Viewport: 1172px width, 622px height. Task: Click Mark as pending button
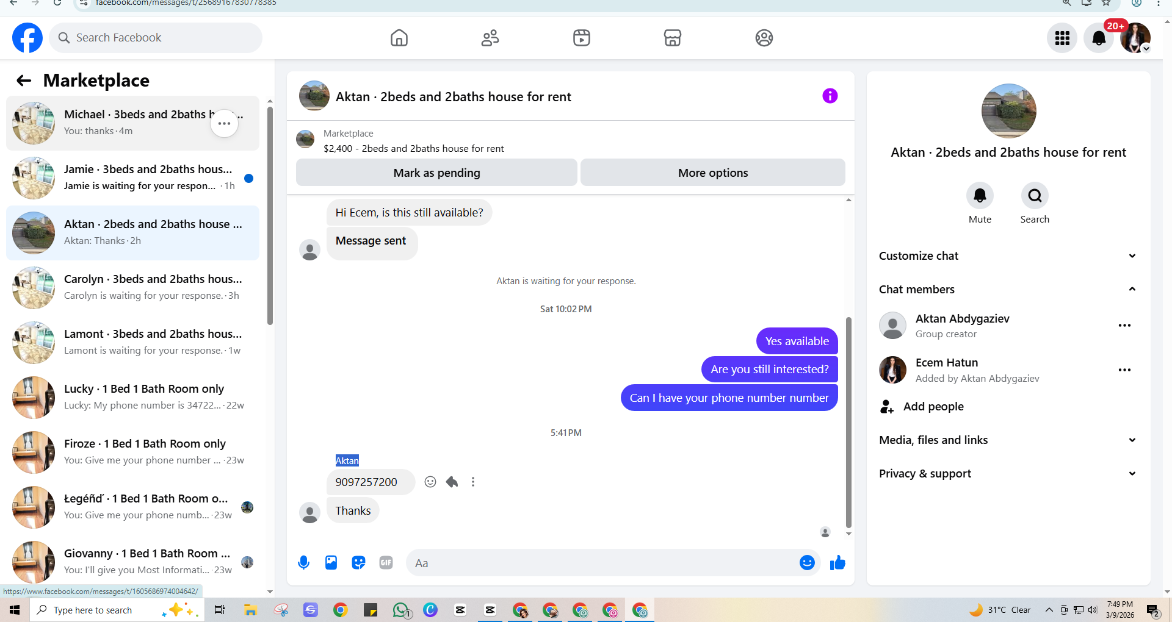(436, 173)
